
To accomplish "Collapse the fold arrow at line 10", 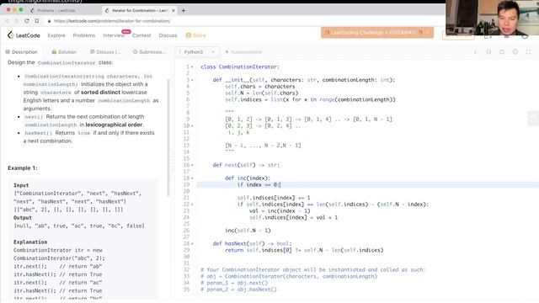I will 192,126.
